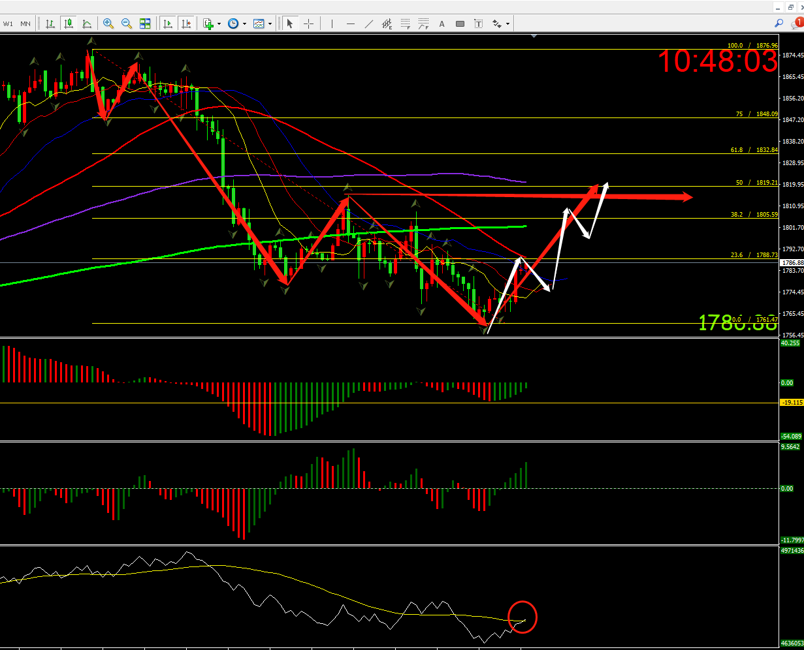Viewport: 804px width, 650px height.
Task: Select the Draw Trendline tool
Action: click(x=369, y=23)
